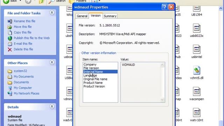This screenshot has width=224, height=126.
Task: Click the Documents folder icon
Action: 10,82
